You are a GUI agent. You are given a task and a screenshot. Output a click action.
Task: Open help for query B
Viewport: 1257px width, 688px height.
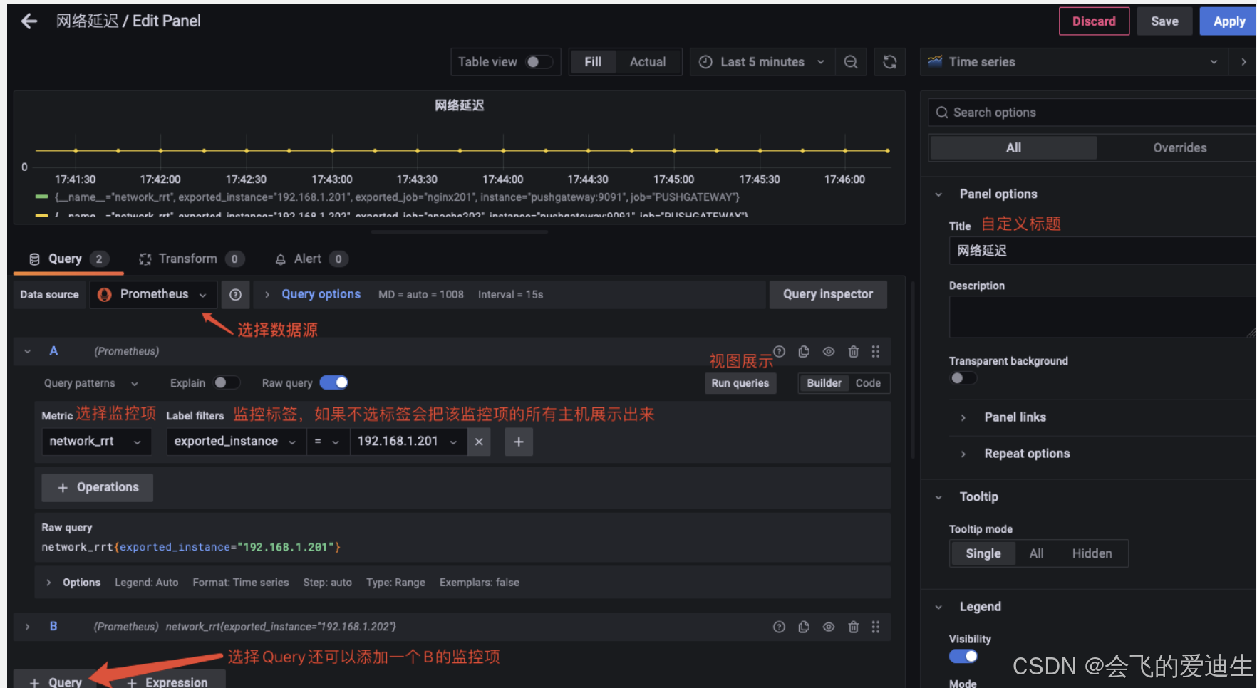[780, 627]
